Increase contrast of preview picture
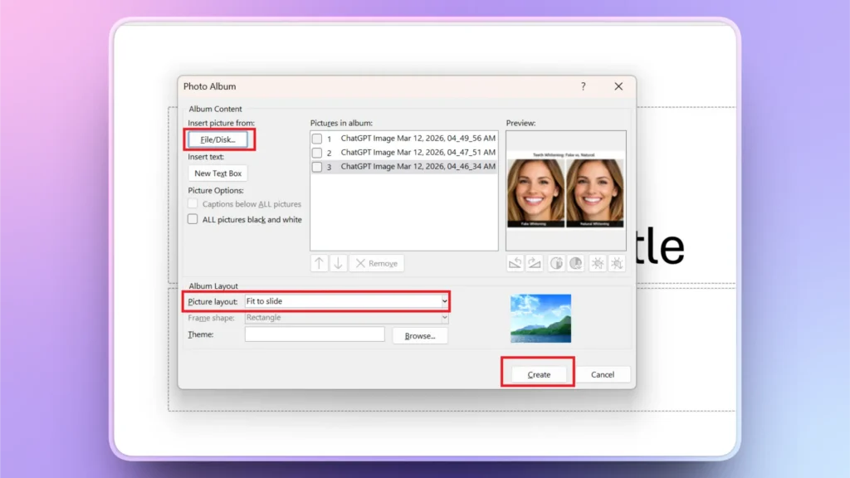The image size is (850, 478). pos(556,263)
